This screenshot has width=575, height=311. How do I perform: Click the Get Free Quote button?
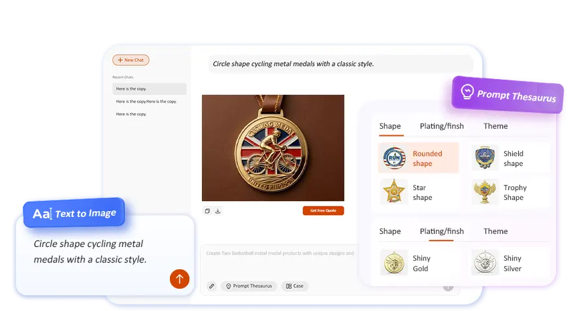[x=323, y=211]
